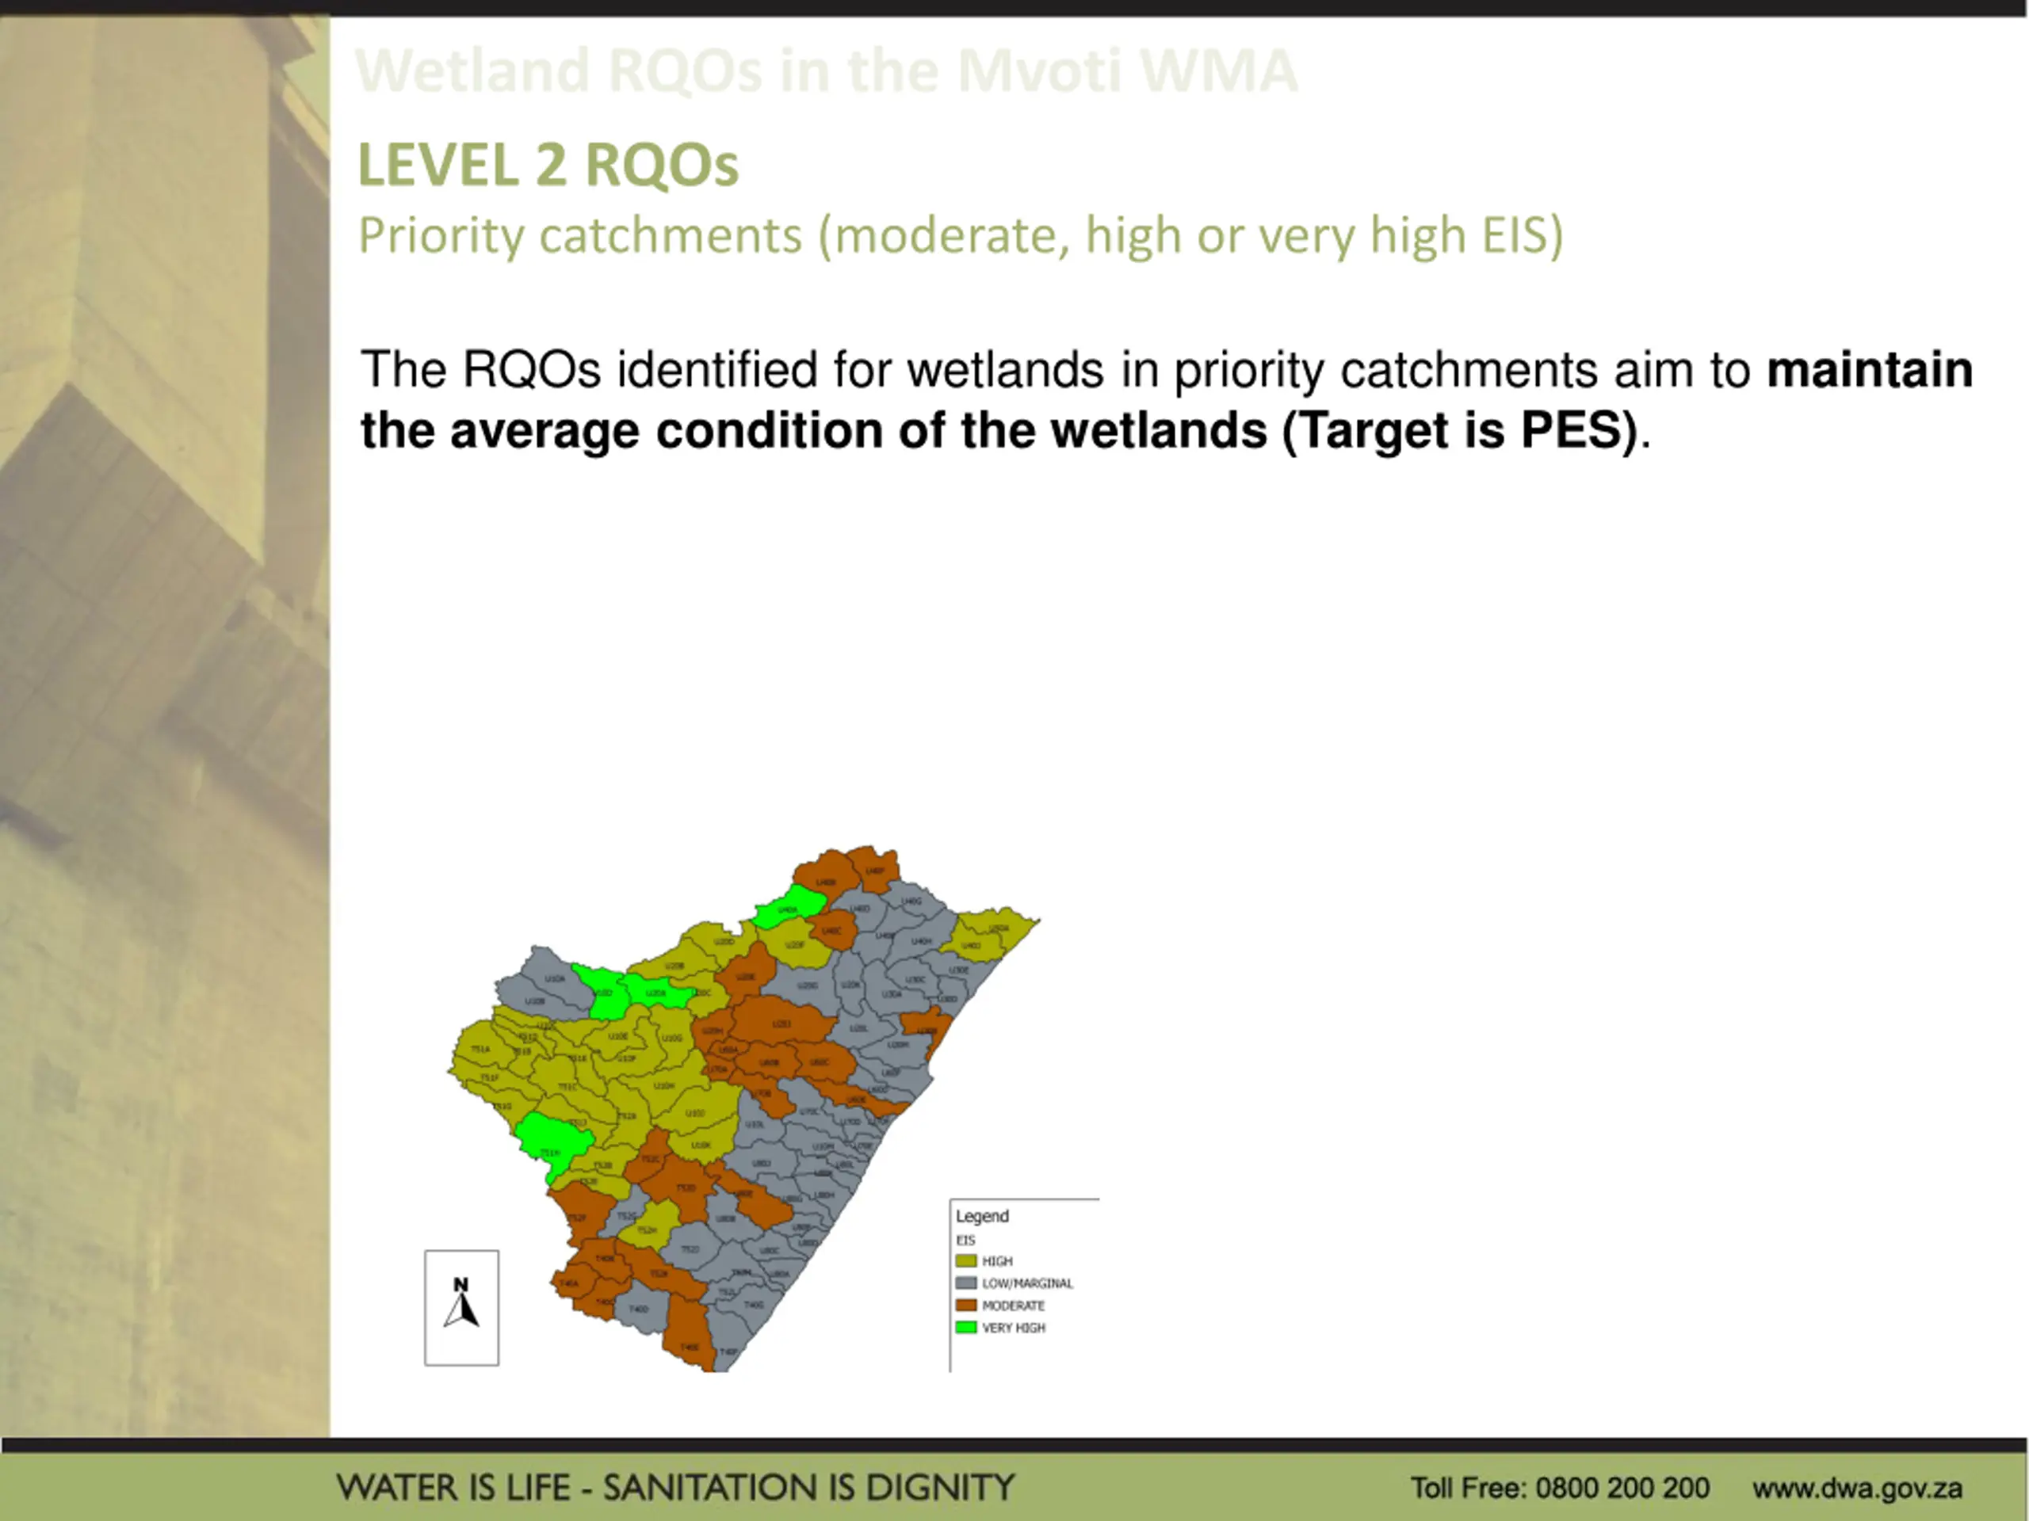2029x1521 pixels.
Task: Select the MODERATE brown legend swatch
Action: pyautogui.click(x=965, y=1305)
